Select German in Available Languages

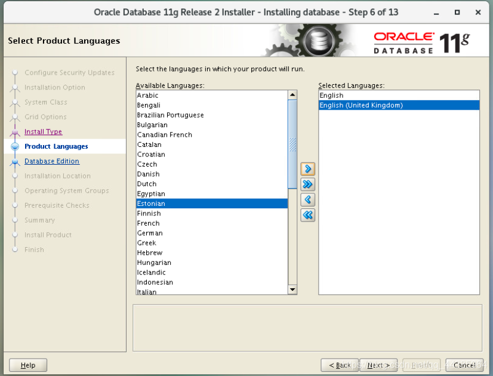pos(212,233)
